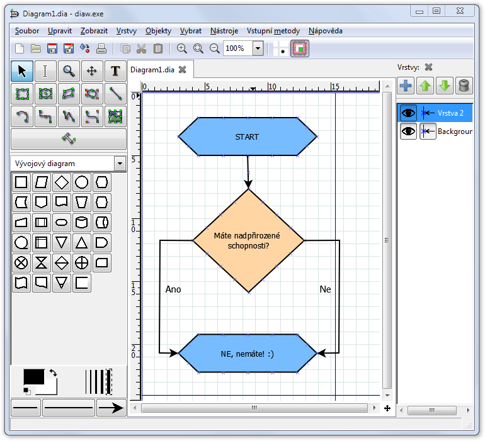Add a new layer with plus icon
Viewport: 485px width, 441px height.
click(406, 86)
